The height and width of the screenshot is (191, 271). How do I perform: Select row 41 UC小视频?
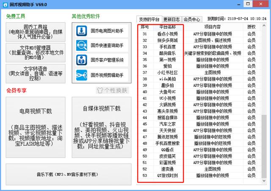point(199,98)
